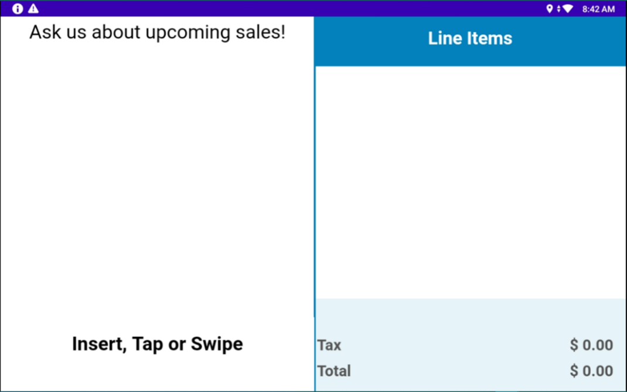Tap the 8:42 AM clock
627x392 pixels.
point(598,9)
